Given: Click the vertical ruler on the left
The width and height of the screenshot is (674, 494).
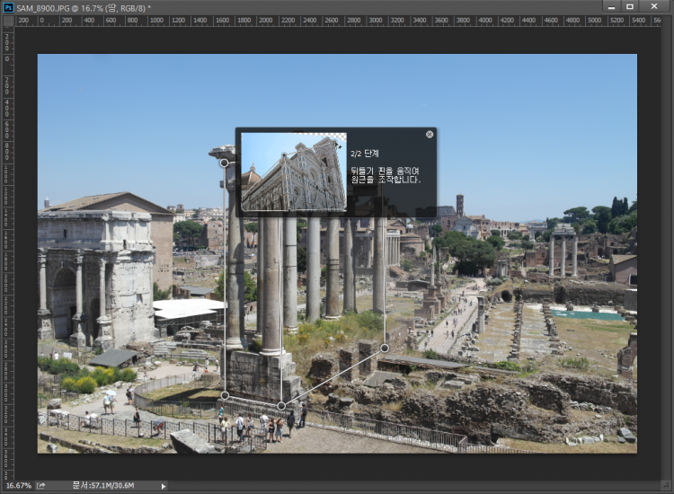Looking at the screenshot, I should point(7,251).
